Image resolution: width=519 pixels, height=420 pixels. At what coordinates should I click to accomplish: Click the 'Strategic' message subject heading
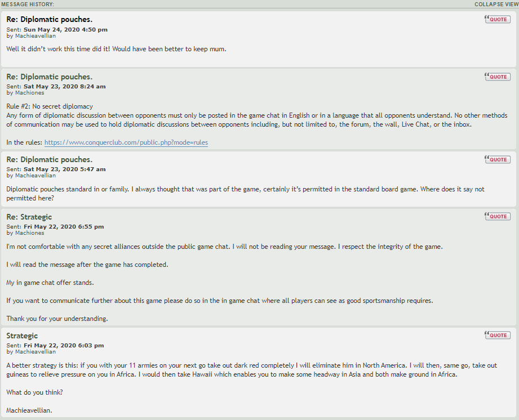[22, 336]
